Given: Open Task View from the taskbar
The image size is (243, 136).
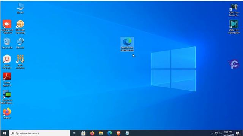Looking at the screenshot, I should point(74,133).
